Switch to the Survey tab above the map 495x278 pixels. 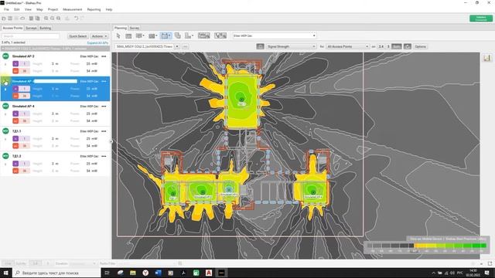[134, 28]
